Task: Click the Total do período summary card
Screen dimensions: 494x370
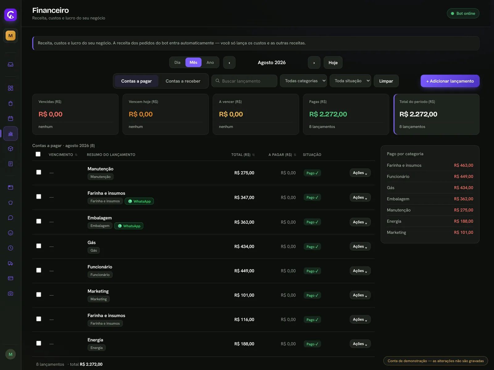Action: 437,114
